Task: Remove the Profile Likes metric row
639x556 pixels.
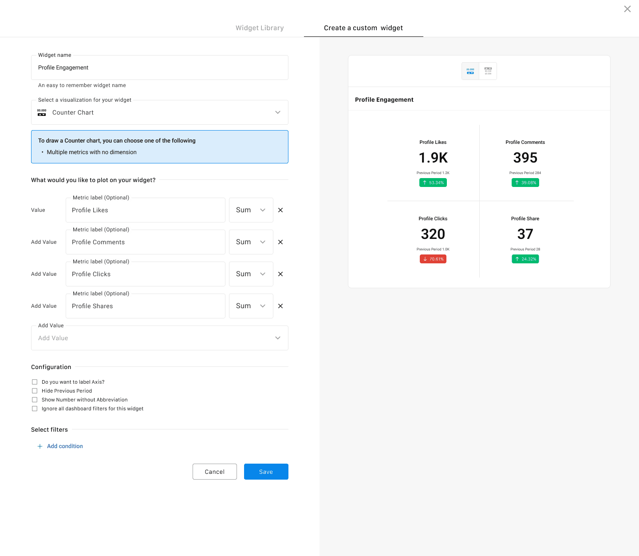Action: [280, 210]
